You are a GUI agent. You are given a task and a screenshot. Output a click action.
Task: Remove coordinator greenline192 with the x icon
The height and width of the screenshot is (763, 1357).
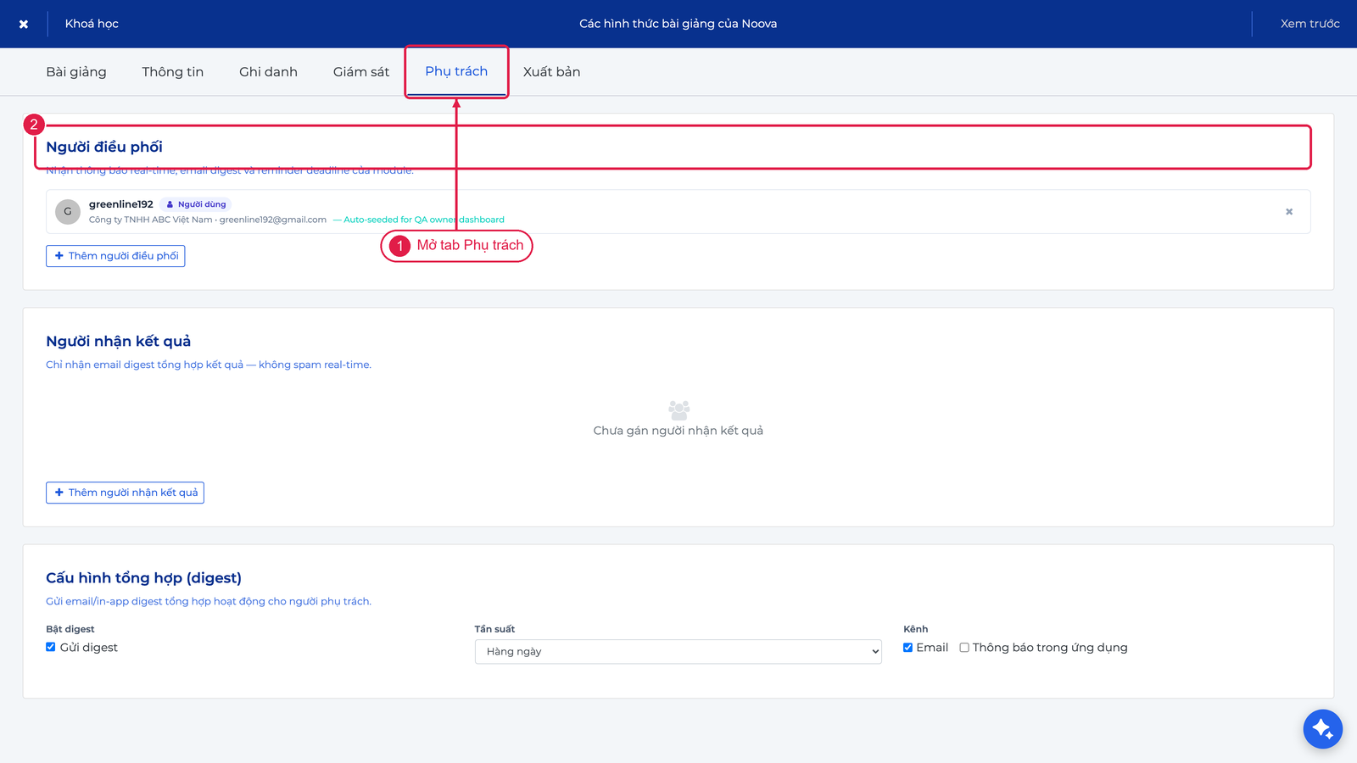pyautogui.click(x=1288, y=212)
